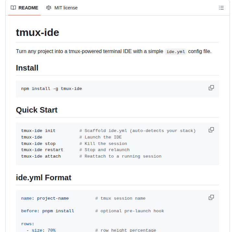Click the Install heading
Viewport: 235px width, 232px height.
click(27, 68)
